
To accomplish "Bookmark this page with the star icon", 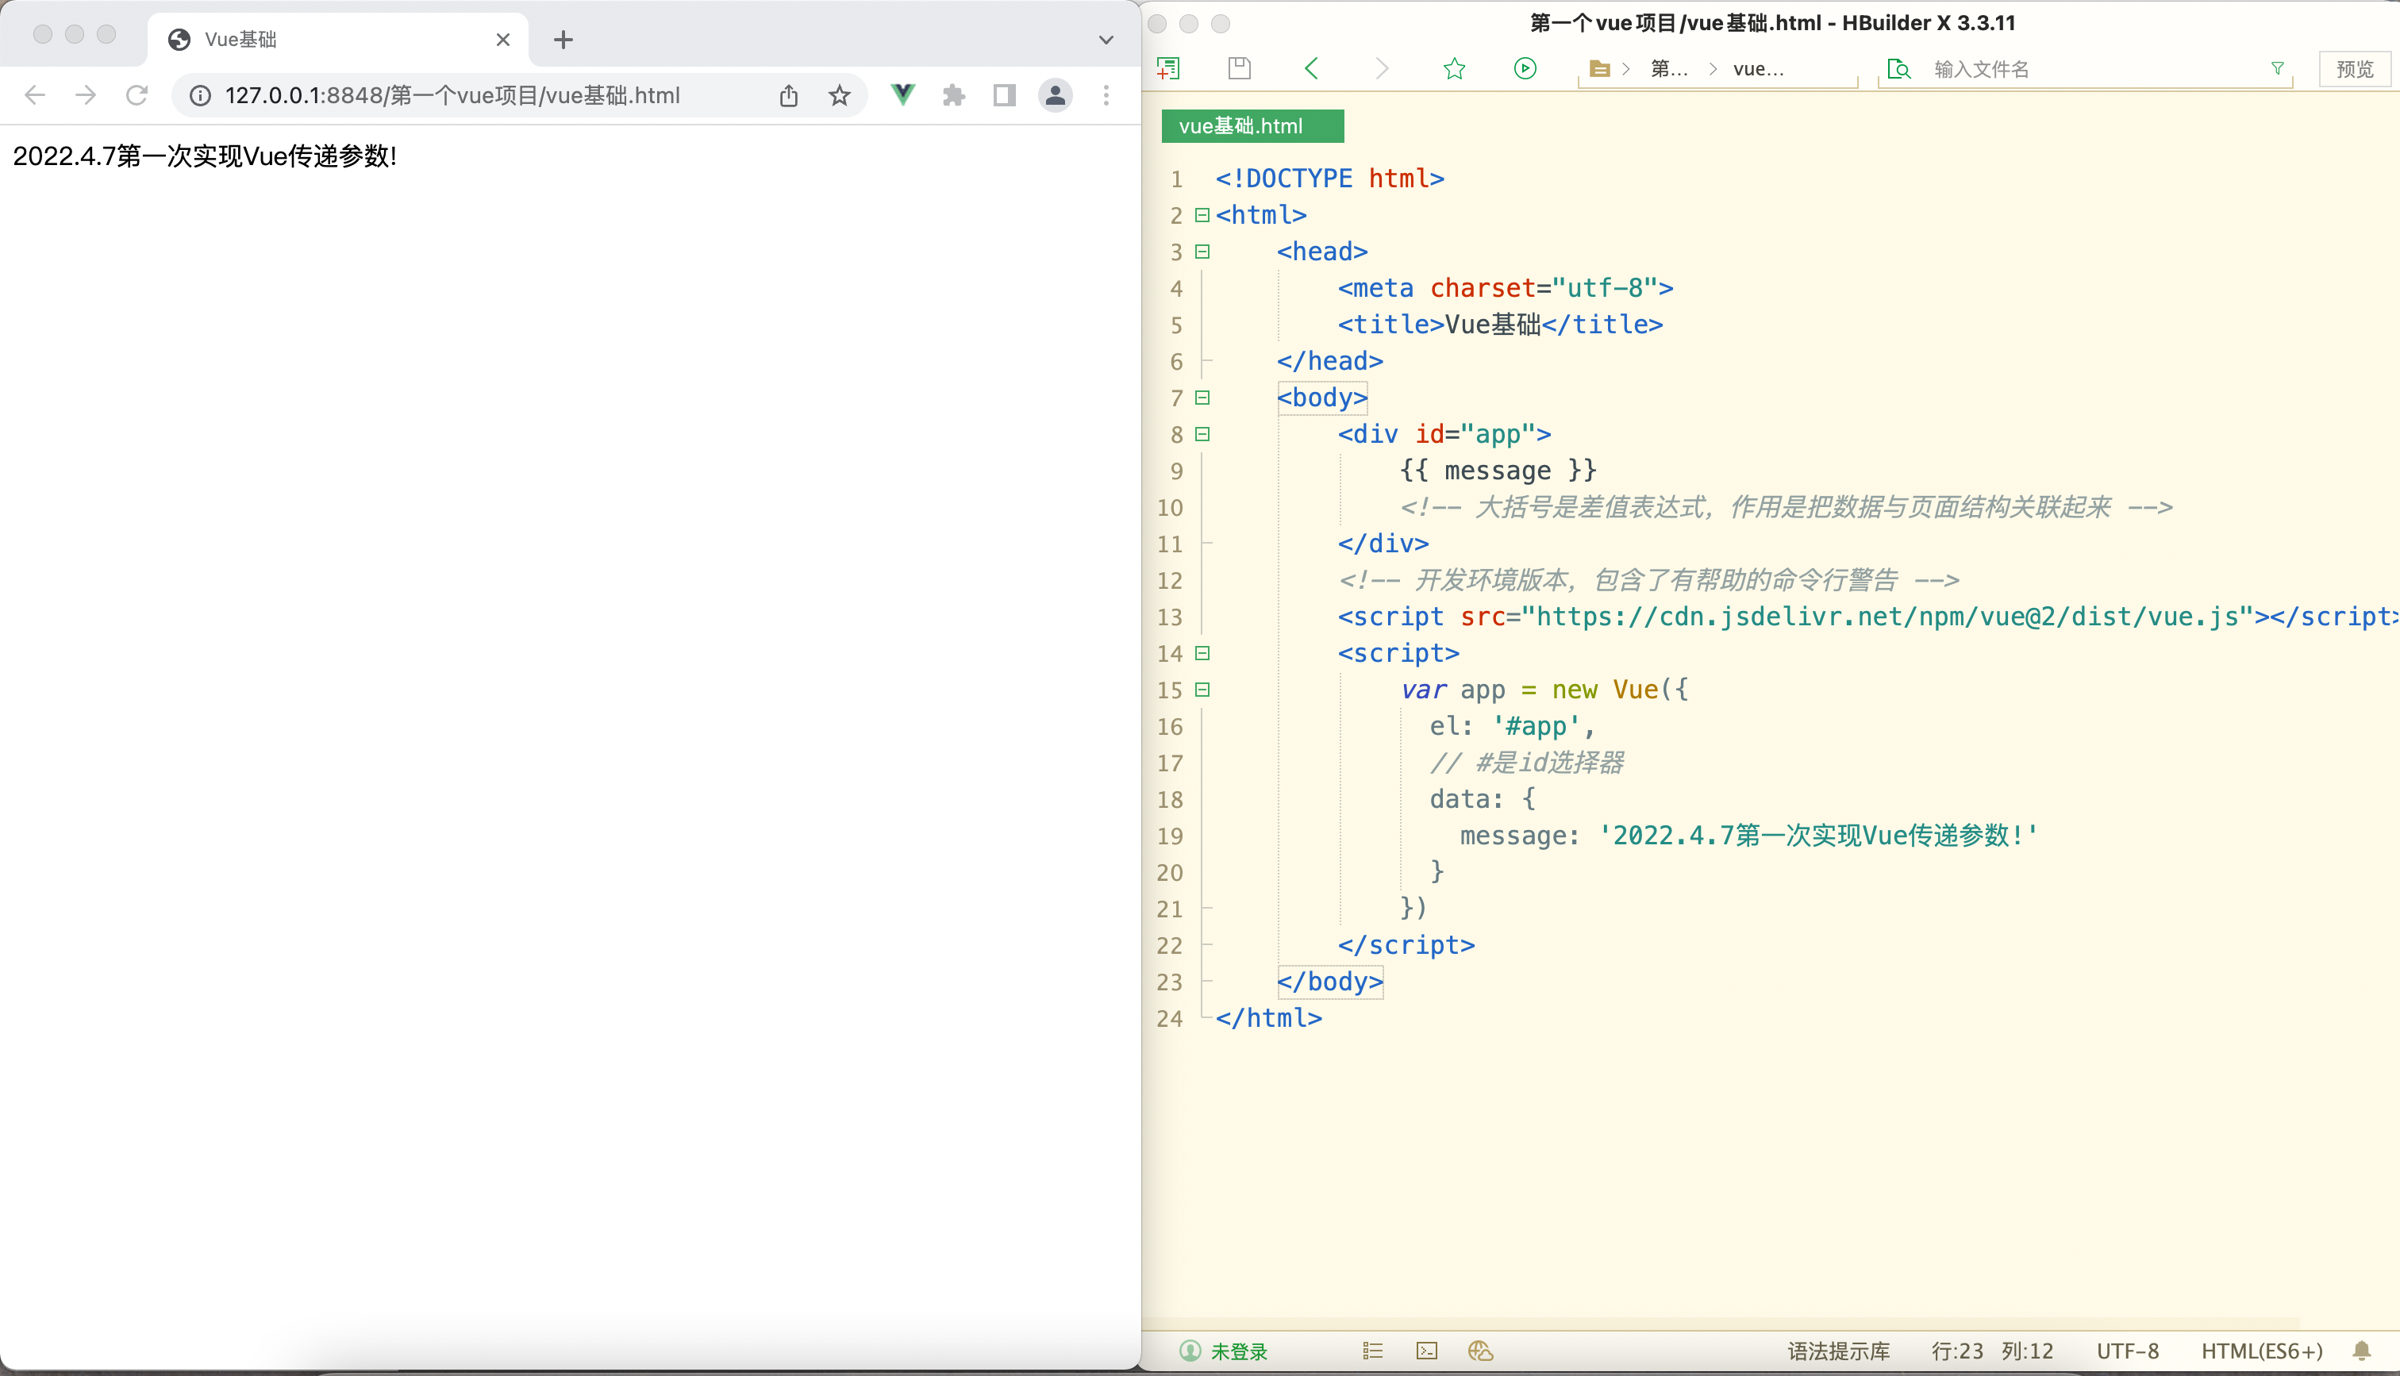I will coord(839,94).
